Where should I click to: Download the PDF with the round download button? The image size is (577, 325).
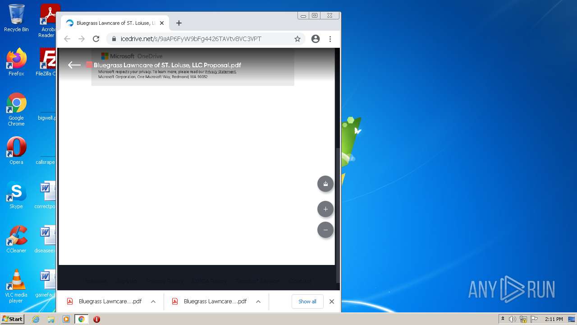pyautogui.click(x=325, y=184)
